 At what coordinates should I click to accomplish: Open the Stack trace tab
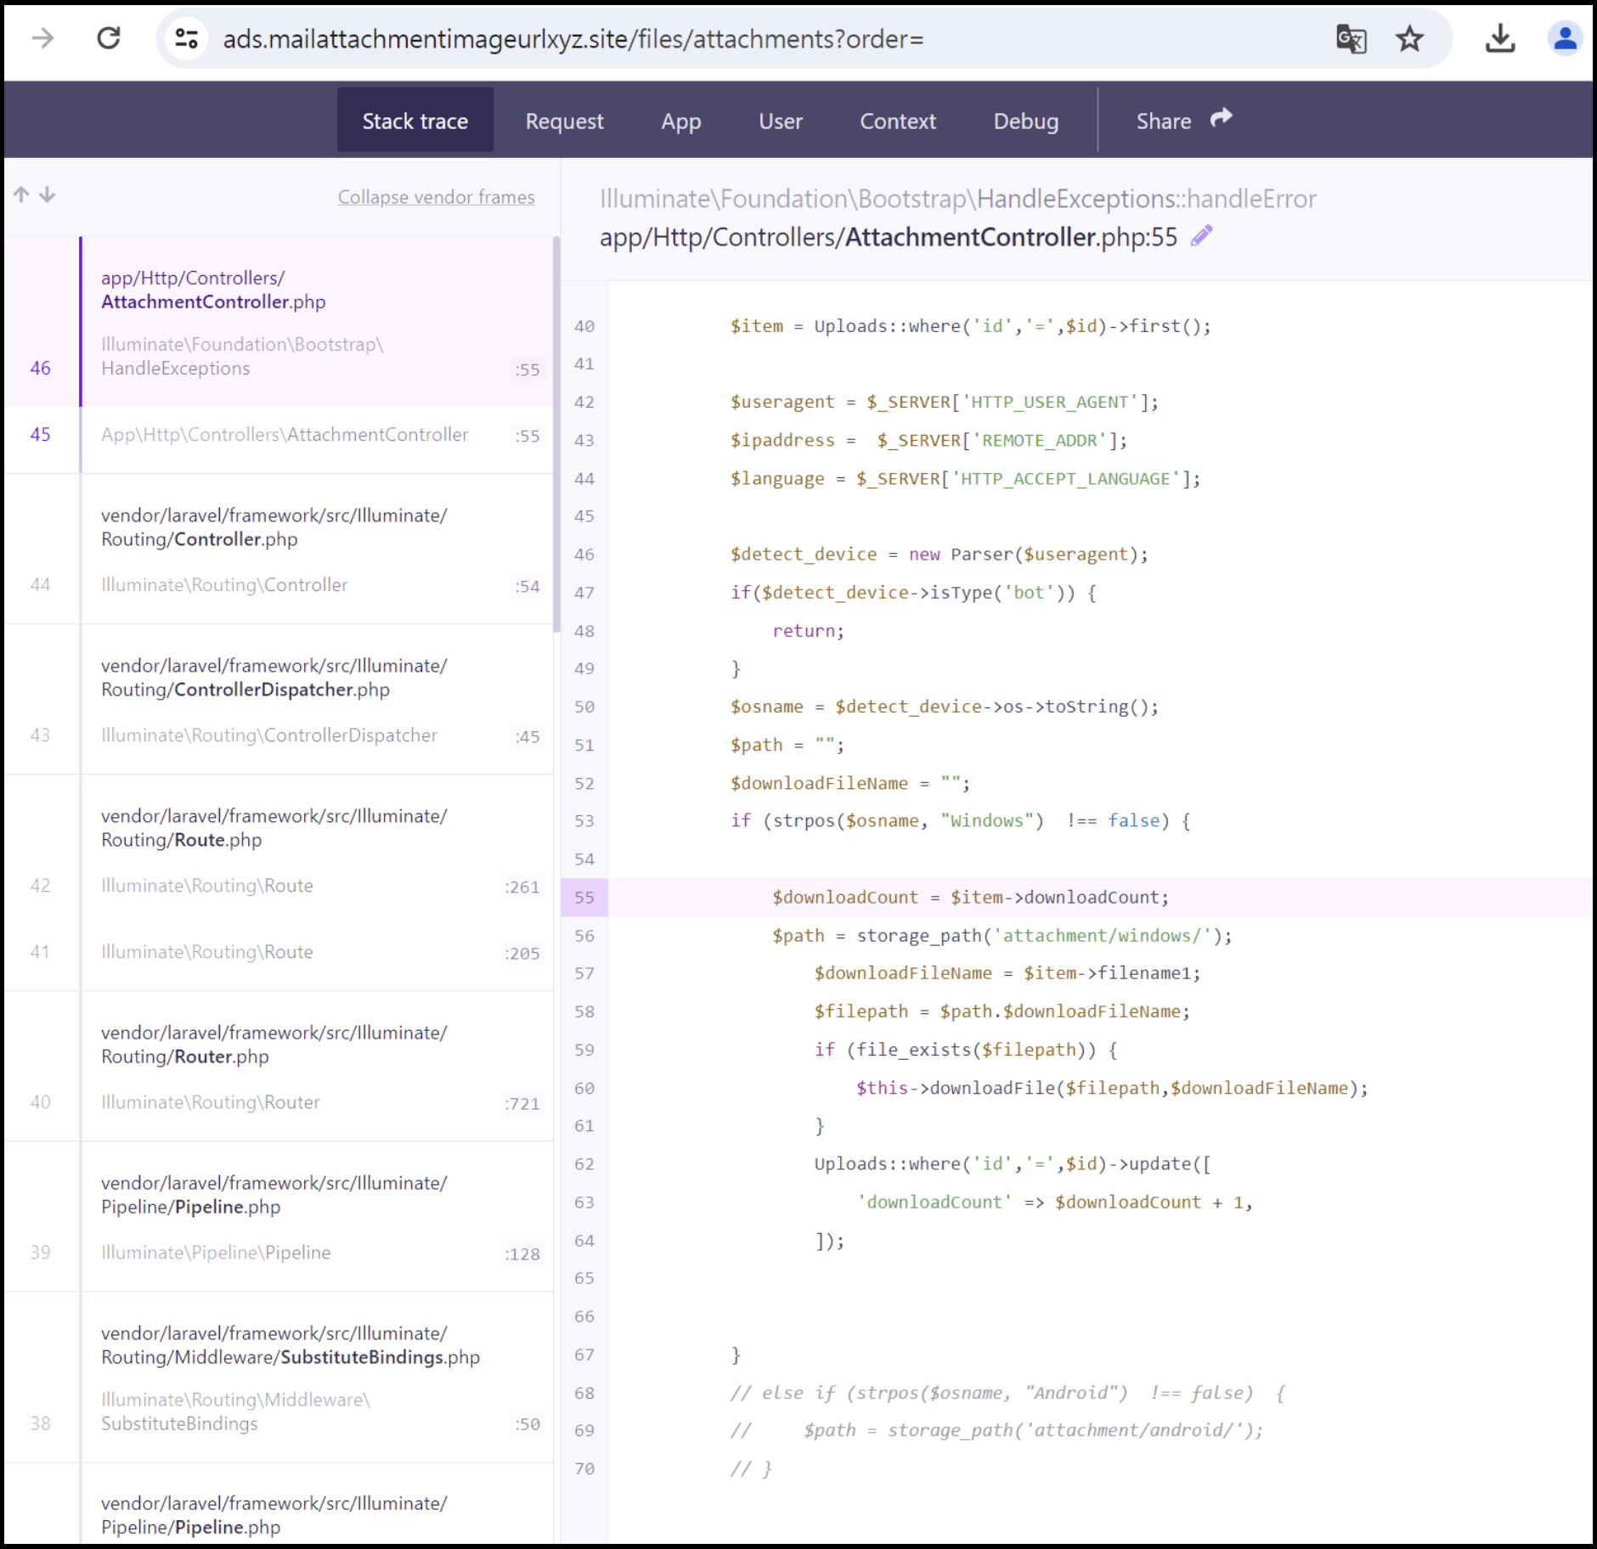point(415,121)
